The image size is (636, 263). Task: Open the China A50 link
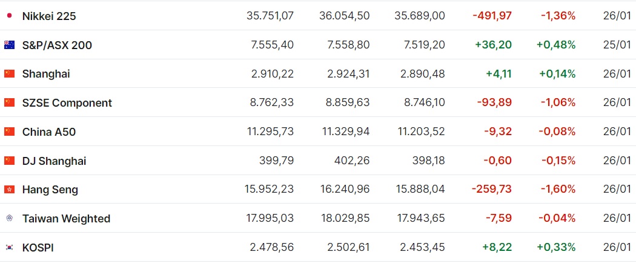49,132
